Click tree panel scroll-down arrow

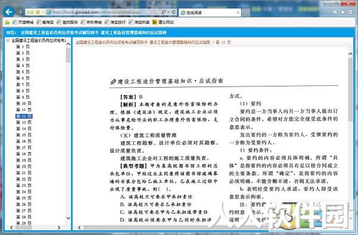click(x=68, y=218)
